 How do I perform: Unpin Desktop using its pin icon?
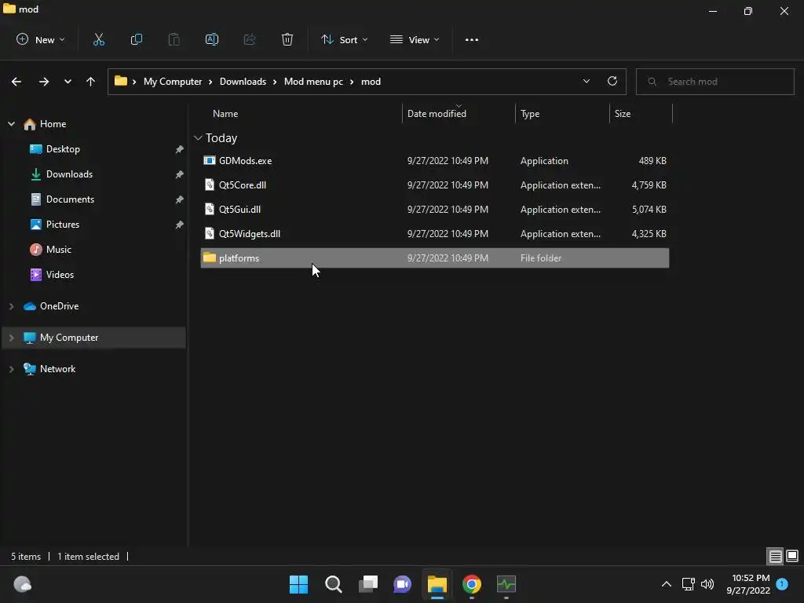coord(179,149)
